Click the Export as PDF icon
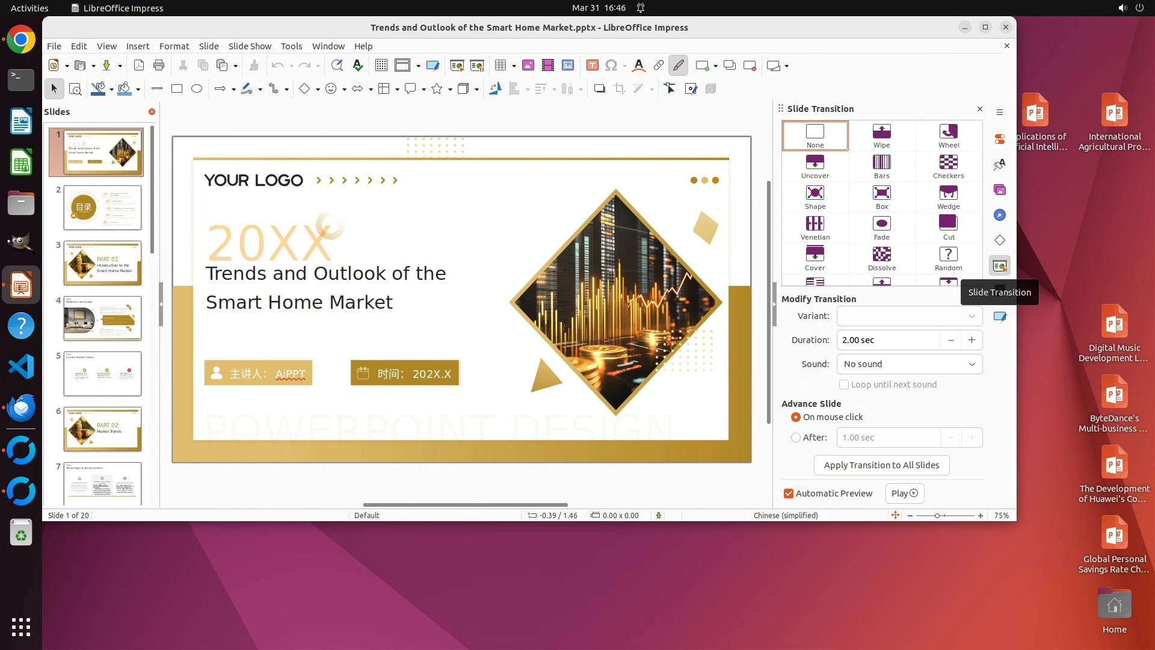The height and width of the screenshot is (650, 1155). (x=139, y=66)
